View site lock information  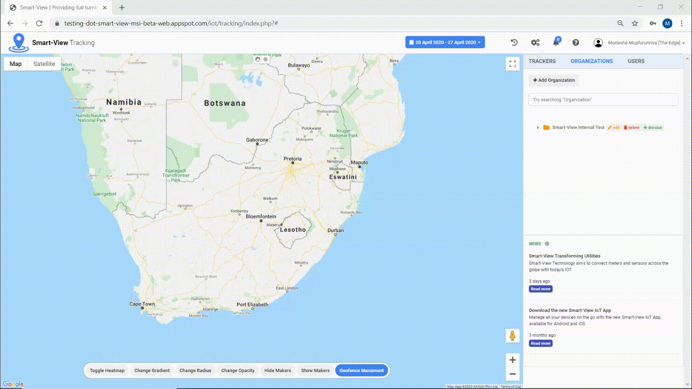57,23
